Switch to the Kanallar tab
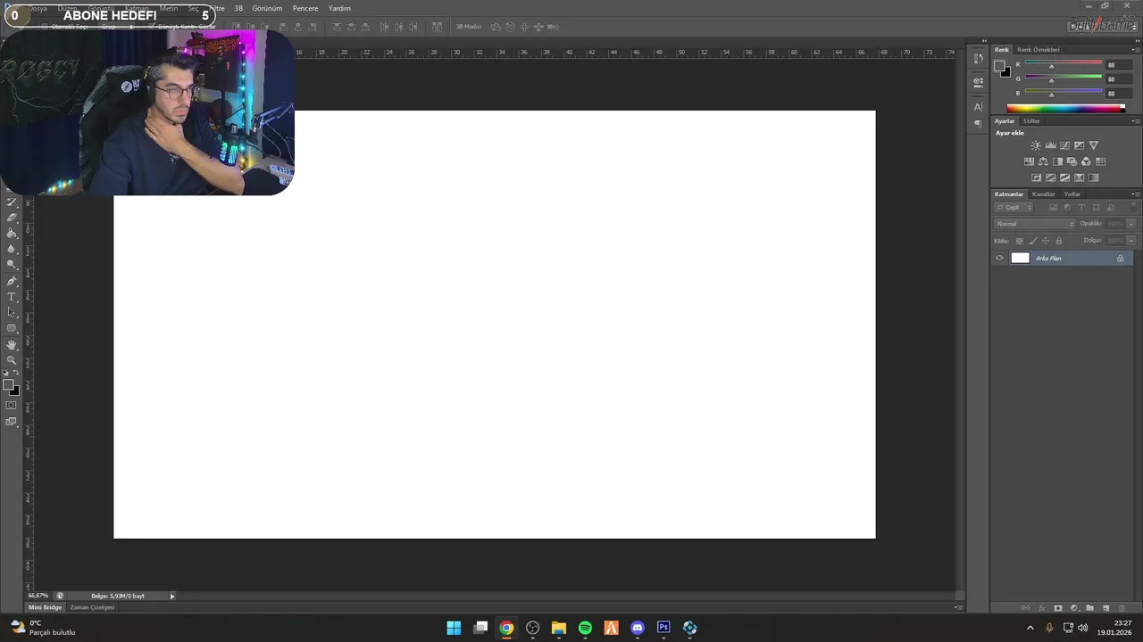 (1043, 194)
